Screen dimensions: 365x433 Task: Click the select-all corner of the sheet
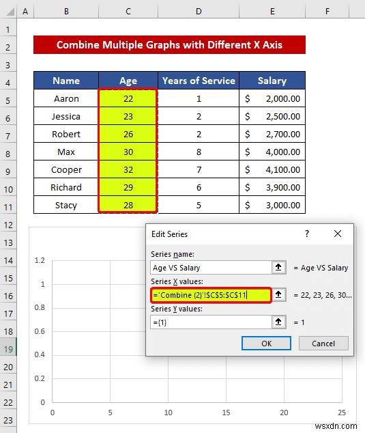9,12
